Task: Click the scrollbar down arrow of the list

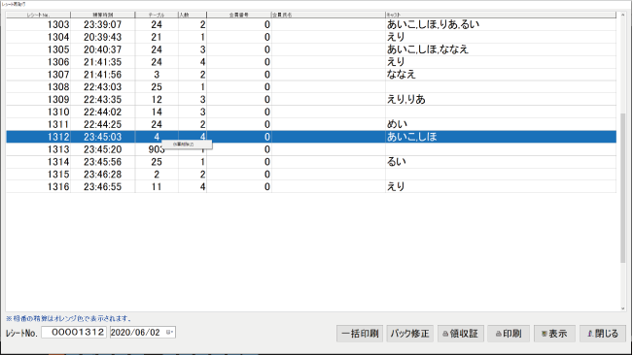Action: (622, 308)
